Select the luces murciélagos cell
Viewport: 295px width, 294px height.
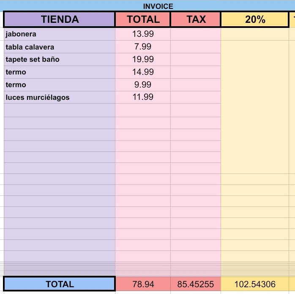[x=60, y=97]
